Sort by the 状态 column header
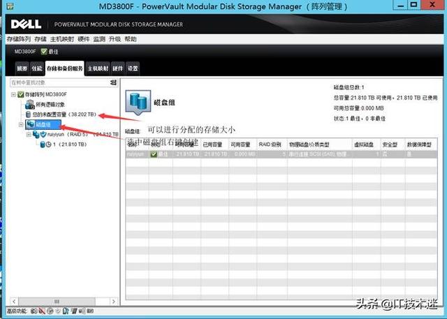Viewport: 447px width, 319px height. coord(161,144)
